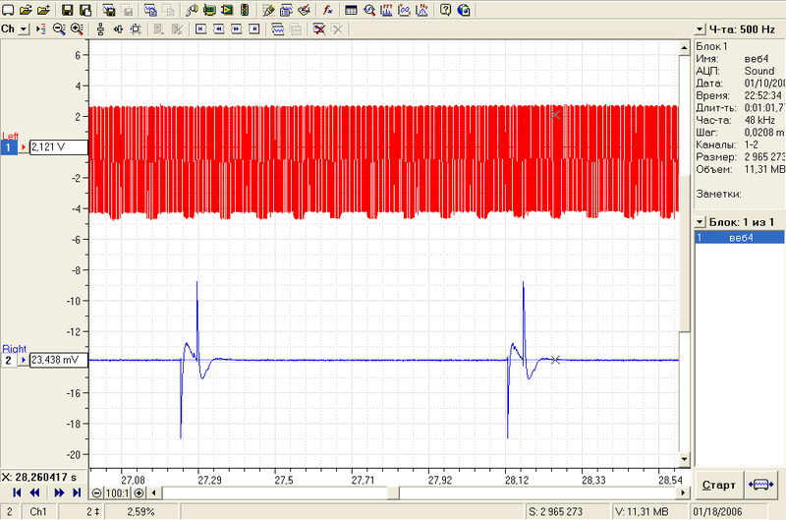
Task: Click the waveform arrows button beside Старт
Action: coord(760,485)
